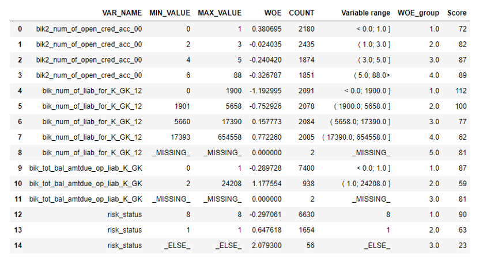Click Score value 72
The image size is (483, 258).
coord(462,29)
